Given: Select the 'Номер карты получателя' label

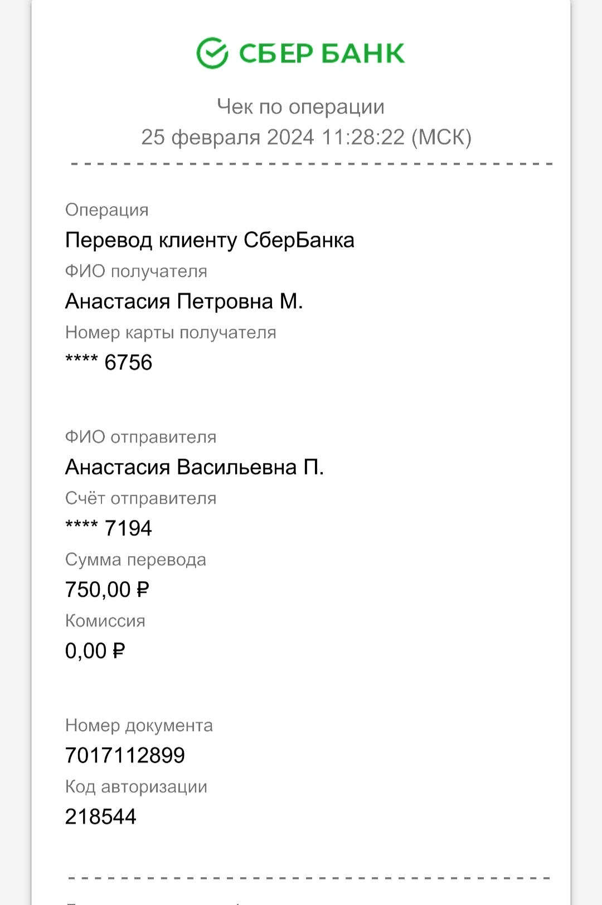Looking at the screenshot, I should pyautogui.click(x=171, y=333).
